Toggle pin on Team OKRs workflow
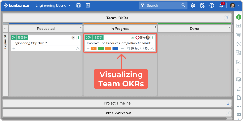The height and width of the screenshot is (121, 243). pos(227,18)
